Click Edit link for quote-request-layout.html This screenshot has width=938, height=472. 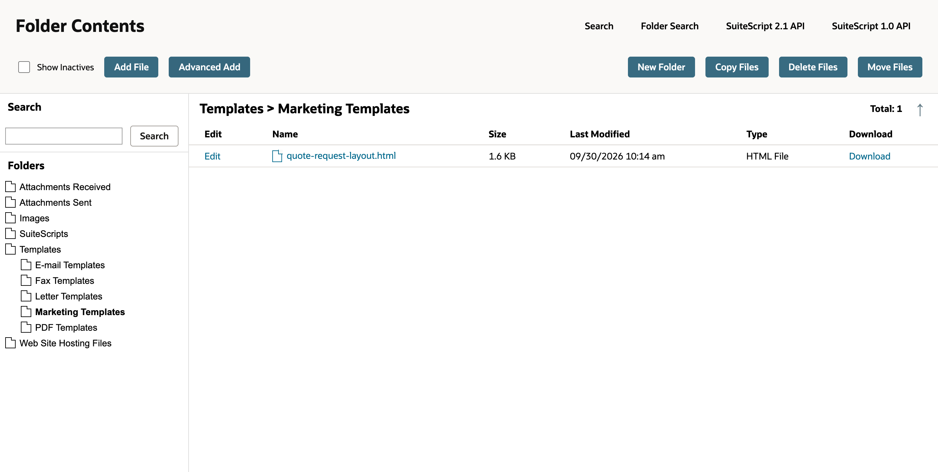click(x=212, y=156)
